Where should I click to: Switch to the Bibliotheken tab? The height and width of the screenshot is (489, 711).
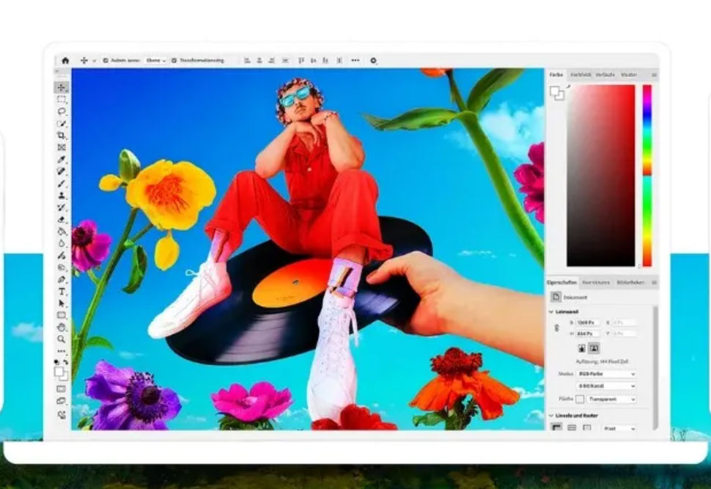click(630, 282)
